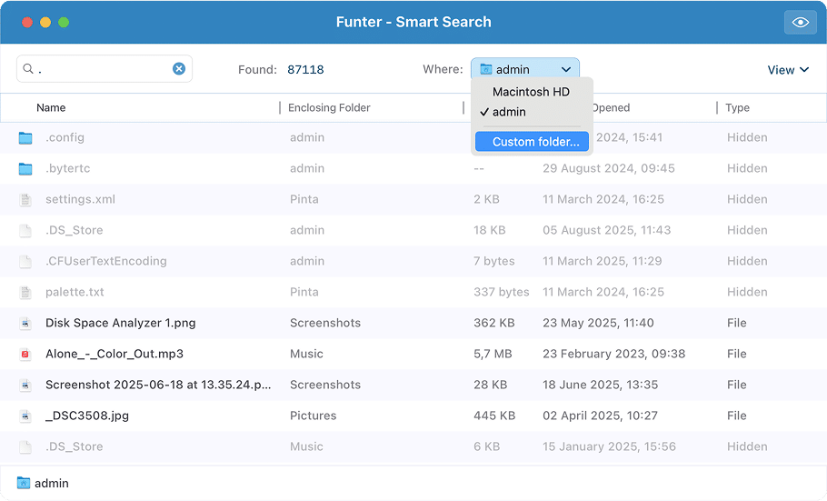Click the 337 bytes size value
This screenshot has width=827, height=501.
point(501,292)
